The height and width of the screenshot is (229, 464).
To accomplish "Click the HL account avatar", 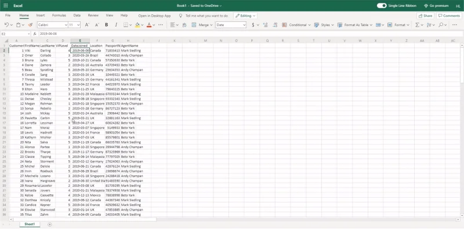I will tap(458, 6).
